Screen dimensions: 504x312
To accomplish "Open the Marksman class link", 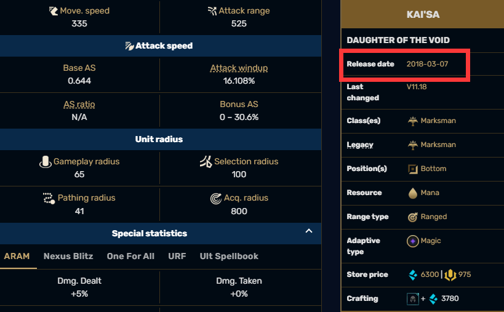I will [x=438, y=121].
